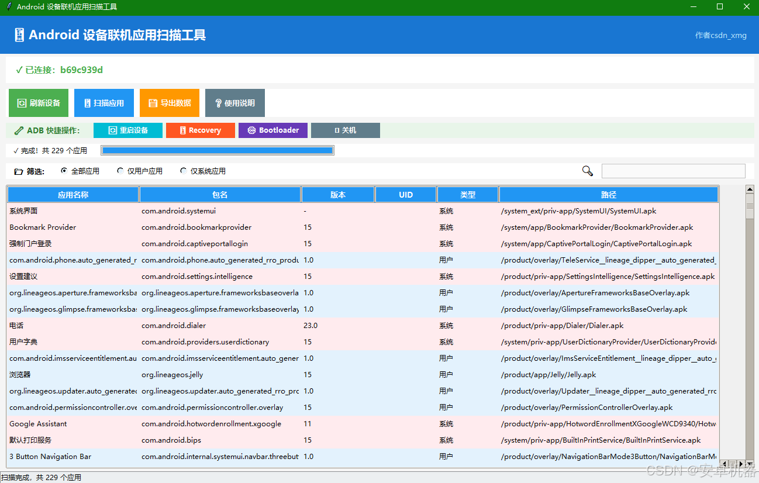Select the 强制门户登录 row
Image resolution: width=759 pixels, height=483 pixels.
point(363,244)
